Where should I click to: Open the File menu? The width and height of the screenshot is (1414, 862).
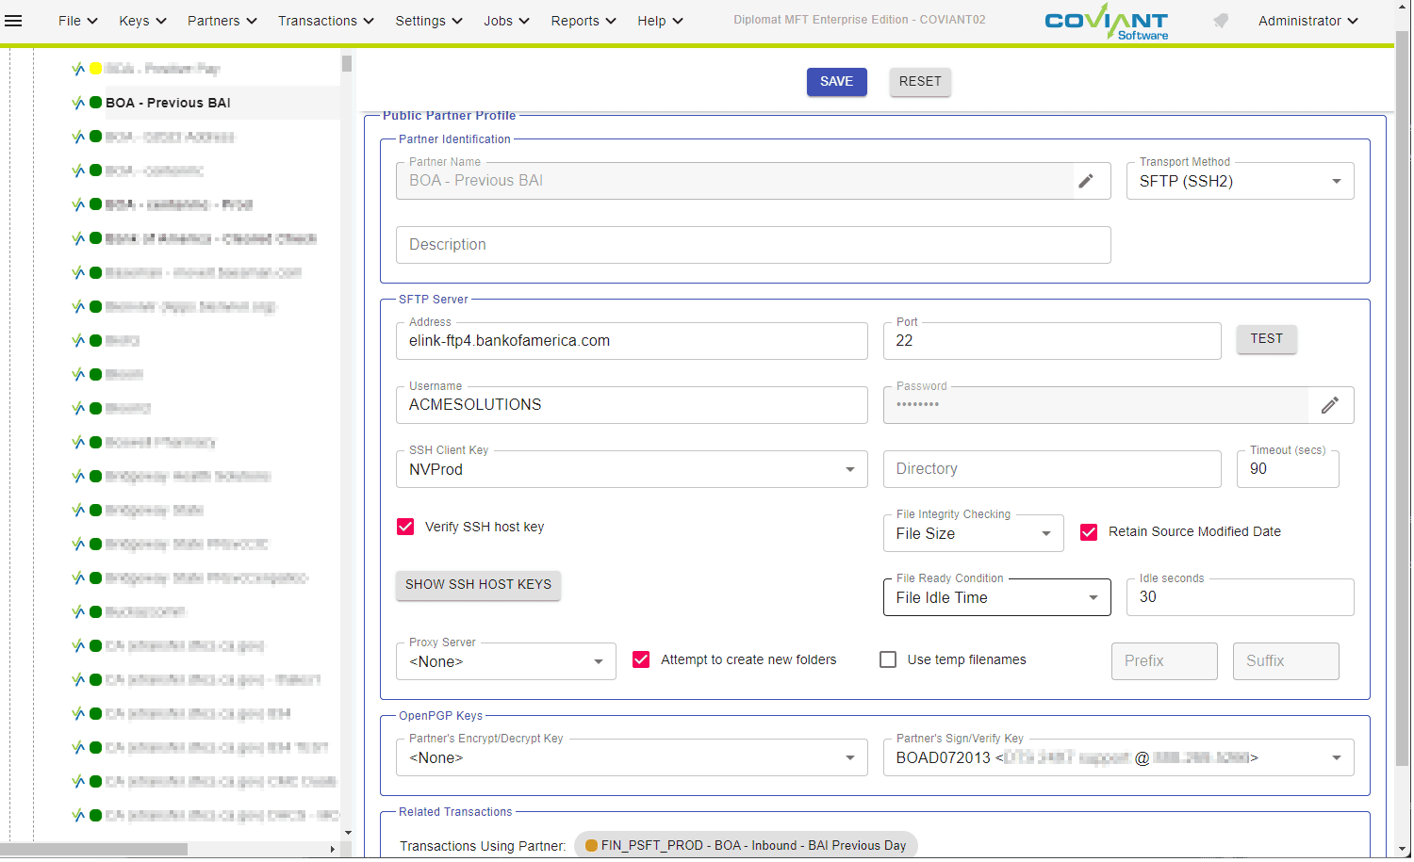[78, 21]
